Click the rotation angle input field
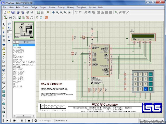Viewport: 166px width, 124px height. (x=9, y=32)
